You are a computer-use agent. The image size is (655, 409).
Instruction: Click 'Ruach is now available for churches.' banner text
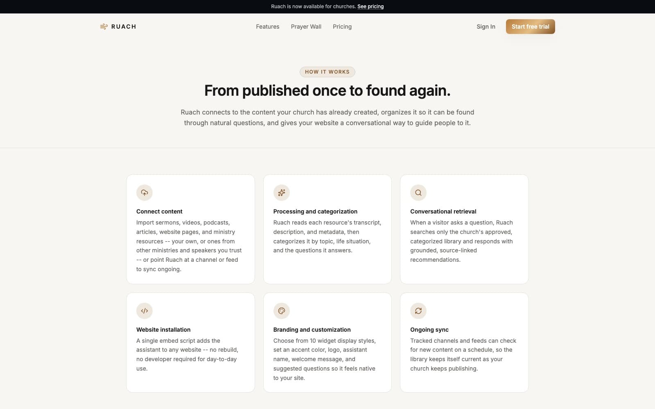tap(313, 7)
